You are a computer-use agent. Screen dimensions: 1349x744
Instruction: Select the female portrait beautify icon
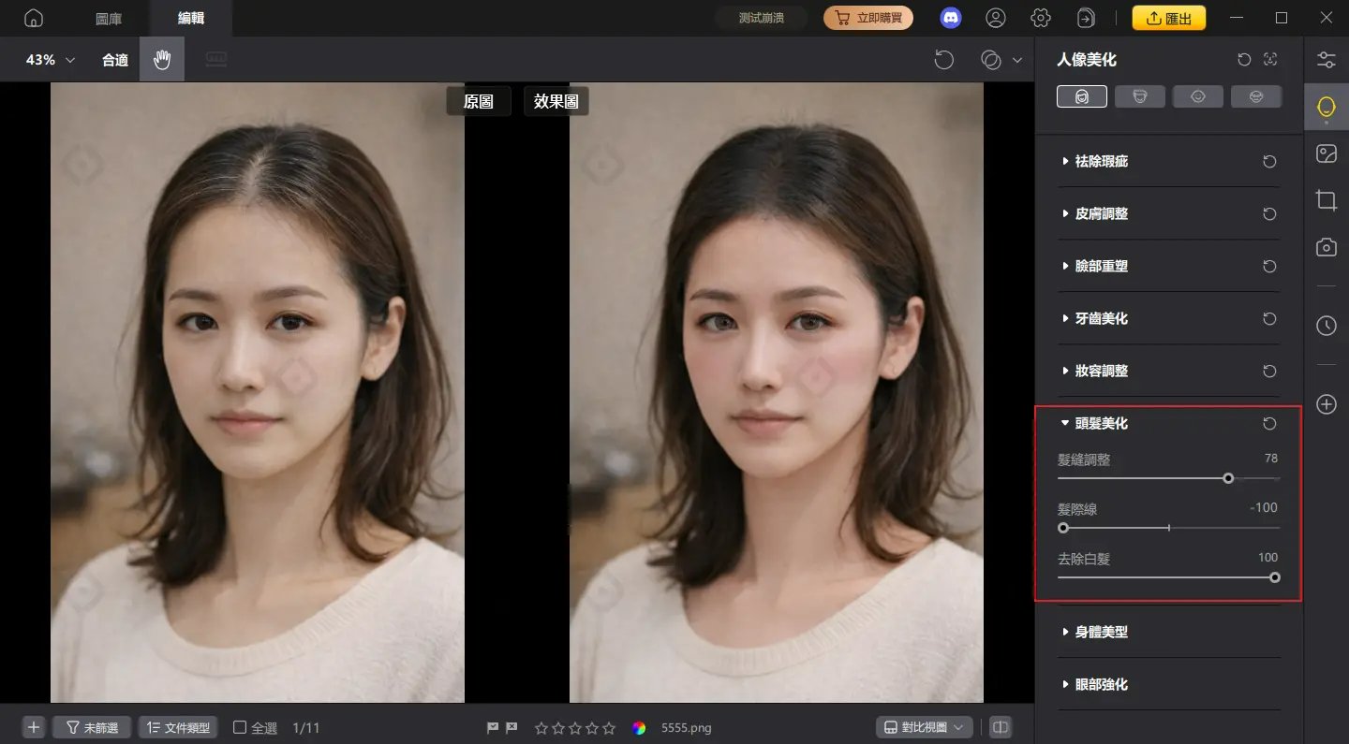(x=1082, y=95)
